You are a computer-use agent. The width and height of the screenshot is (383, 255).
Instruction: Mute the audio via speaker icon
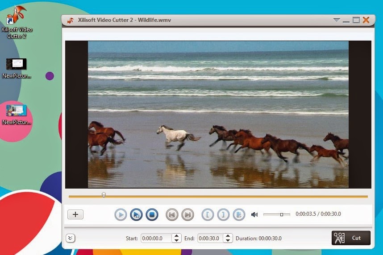pyautogui.click(x=254, y=214)
